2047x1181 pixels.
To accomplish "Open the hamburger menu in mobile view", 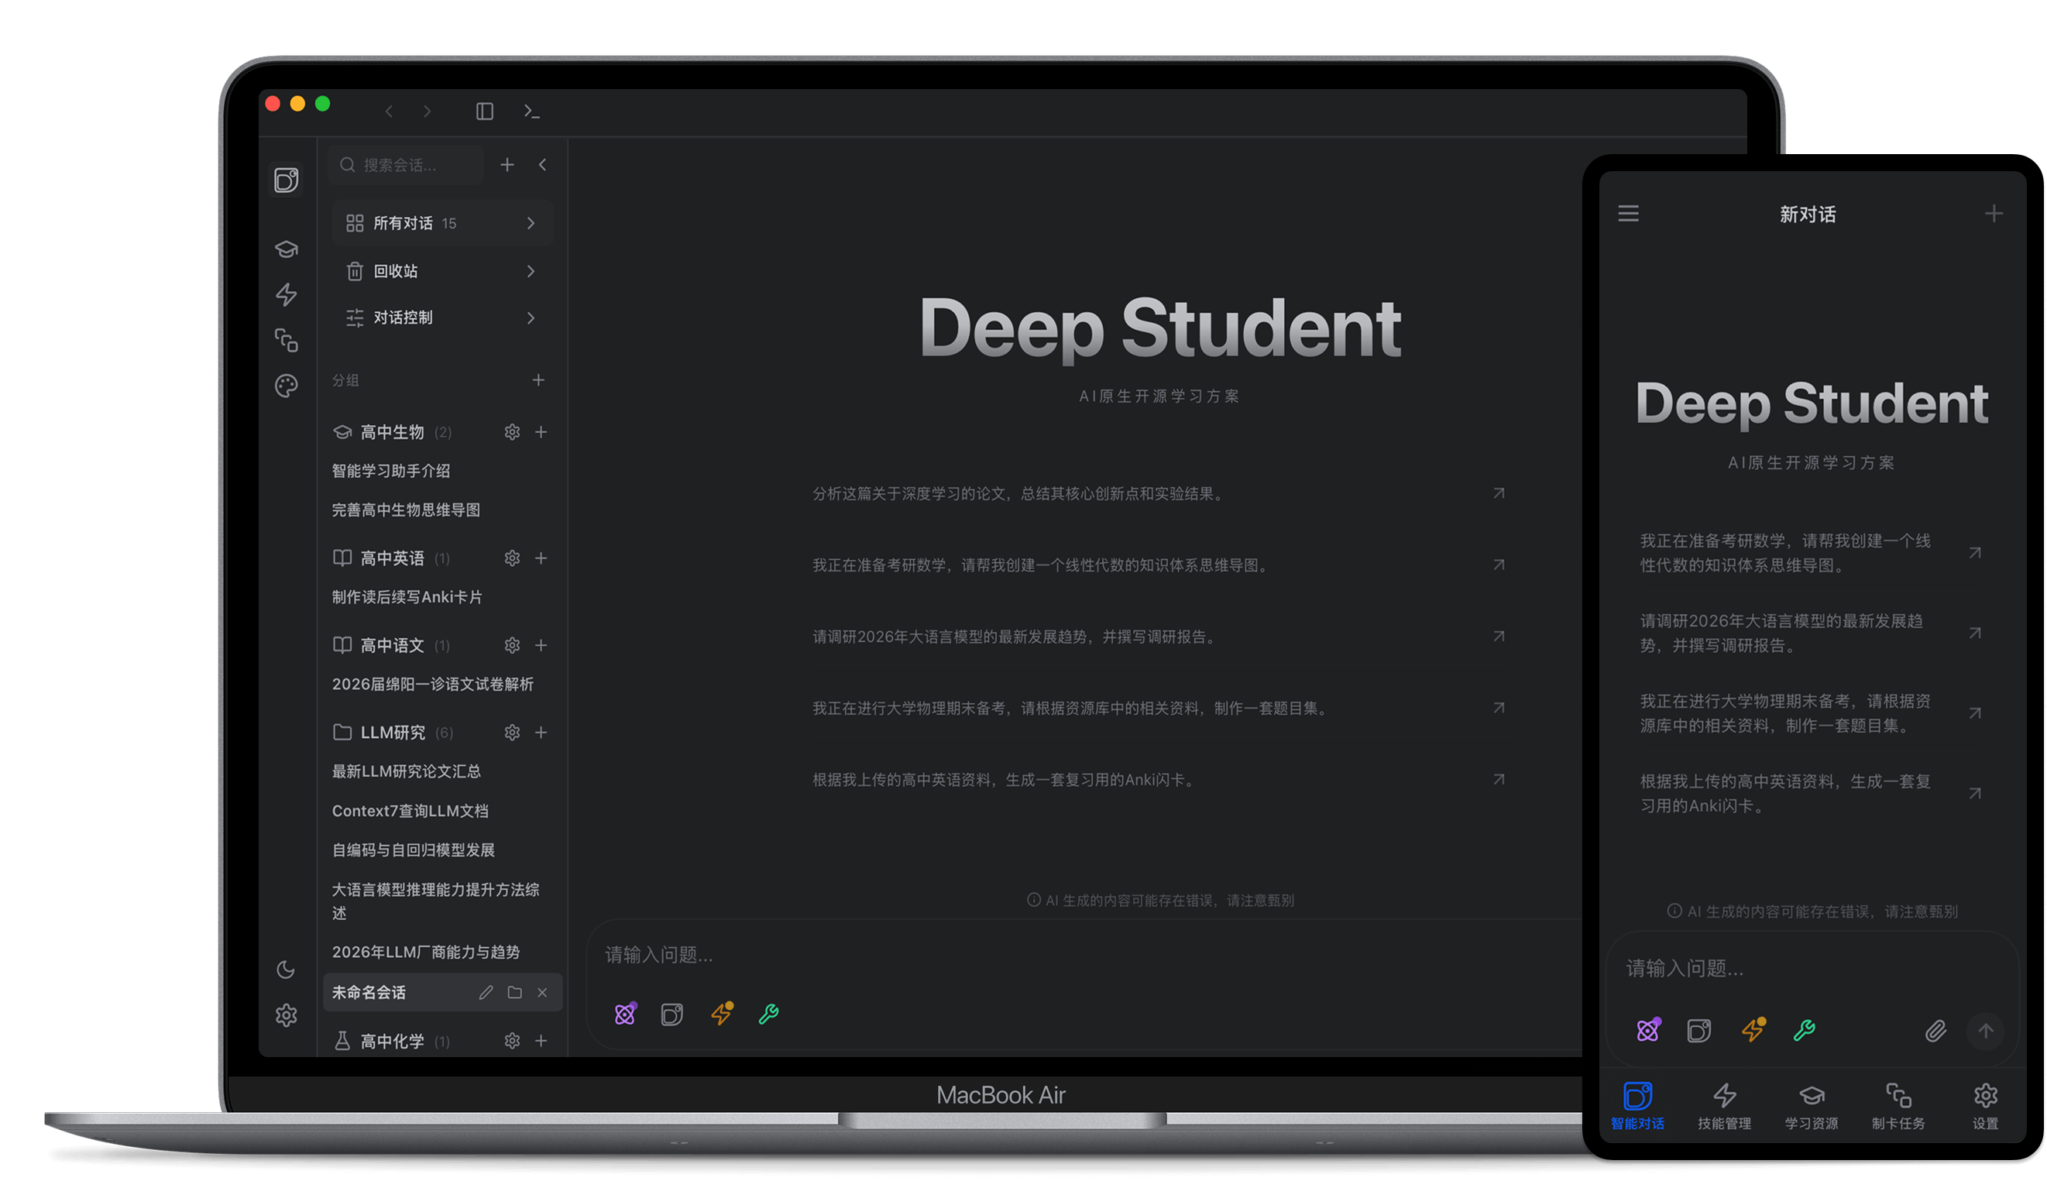I will [x=1628, y=213].
